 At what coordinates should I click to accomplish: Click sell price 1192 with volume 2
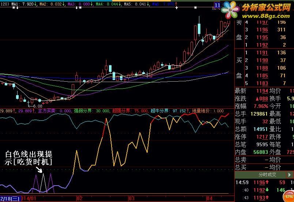point(262,45)
